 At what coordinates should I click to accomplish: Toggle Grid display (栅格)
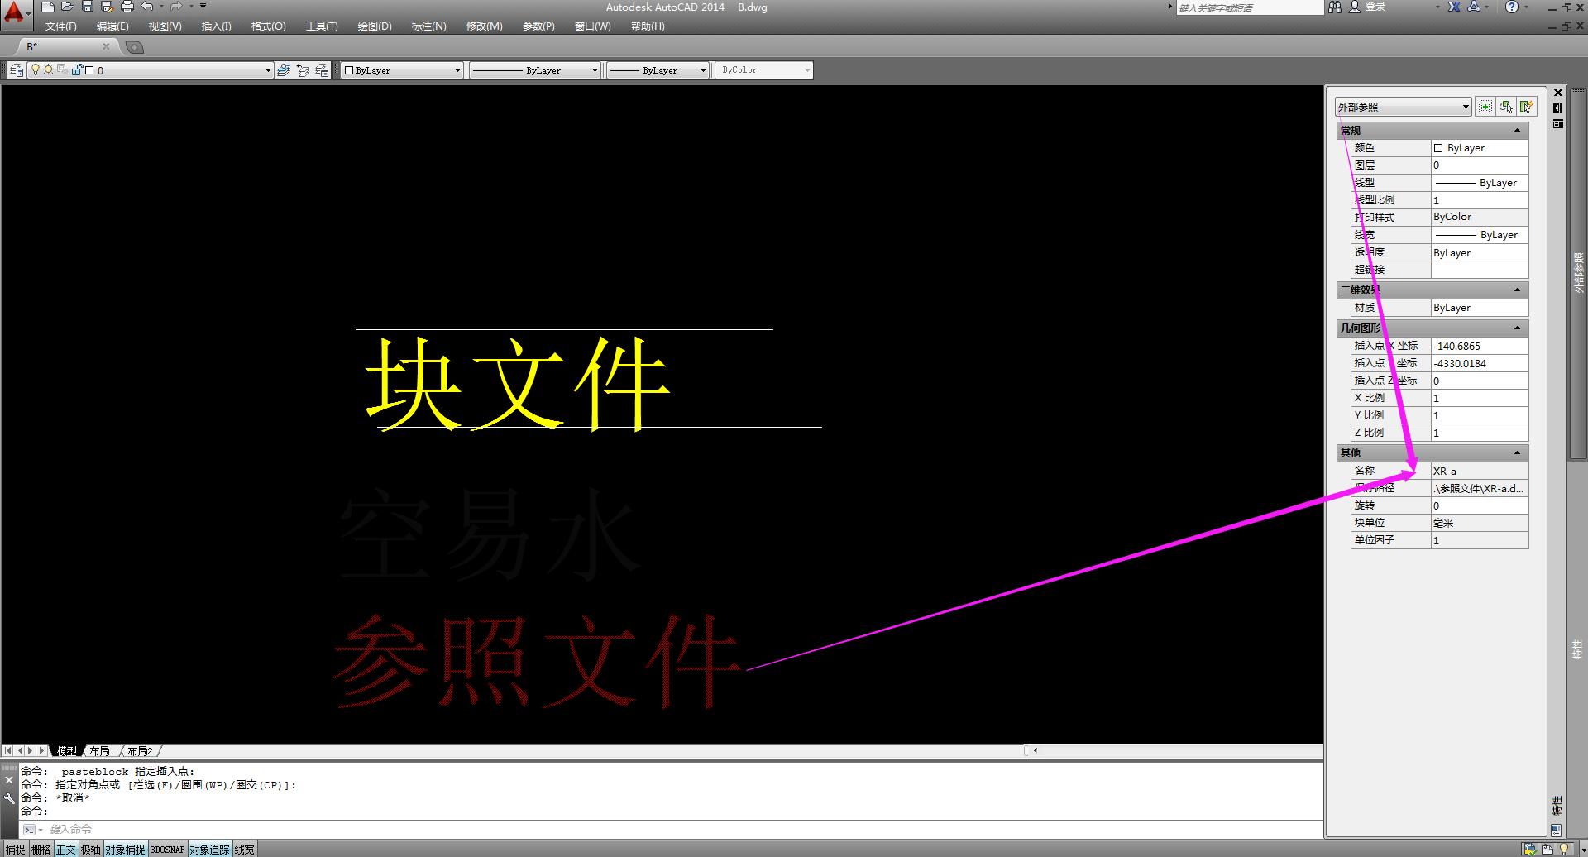pyautogui.click(x=41, y=850)
